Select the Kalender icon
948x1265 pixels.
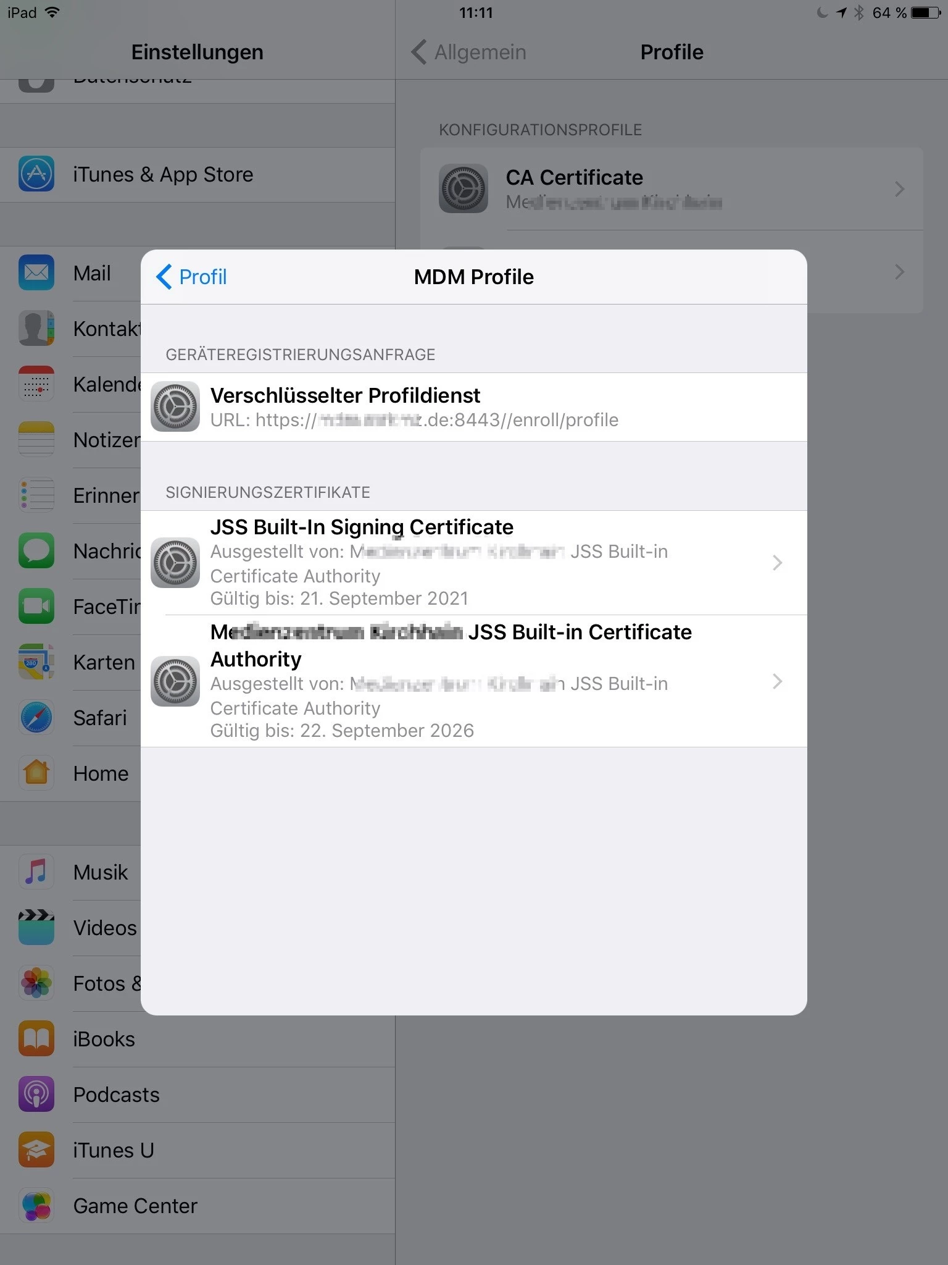36,384
